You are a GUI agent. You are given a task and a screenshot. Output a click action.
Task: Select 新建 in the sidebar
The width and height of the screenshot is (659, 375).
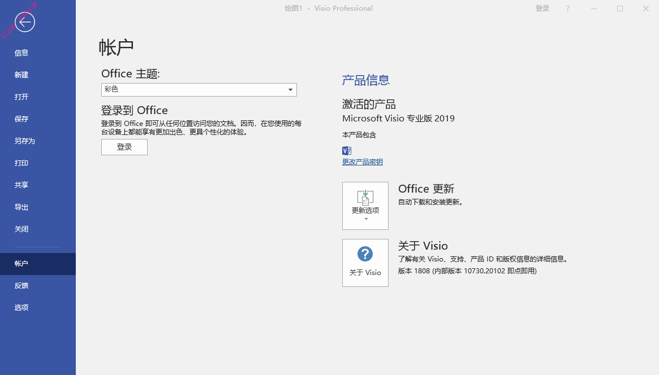point(38,75)
